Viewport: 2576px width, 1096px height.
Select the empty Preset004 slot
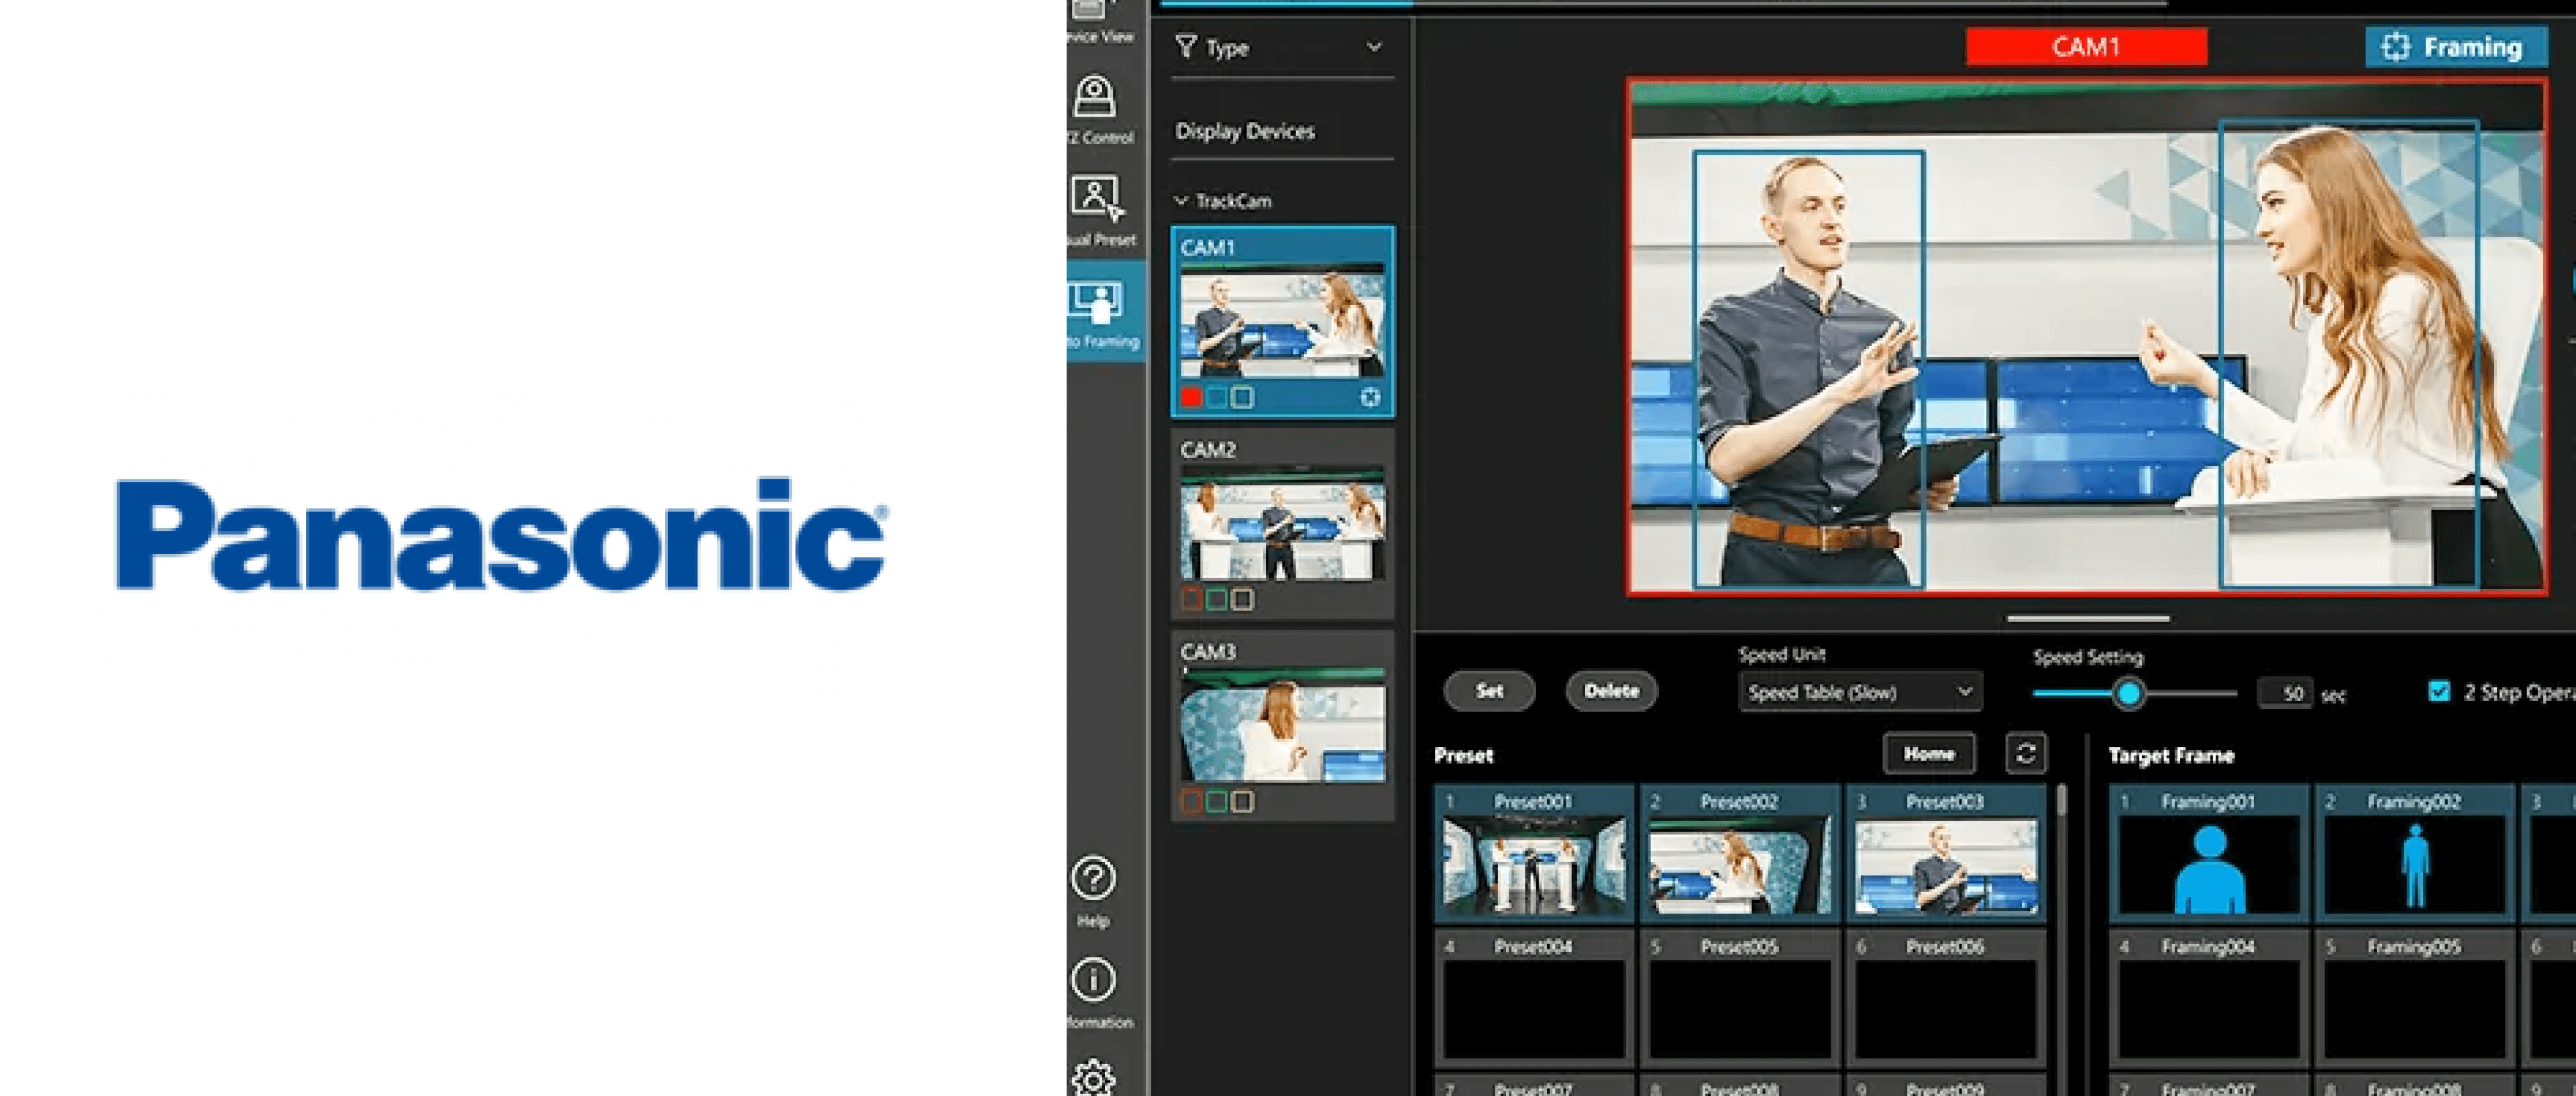click(1533, 1010)
